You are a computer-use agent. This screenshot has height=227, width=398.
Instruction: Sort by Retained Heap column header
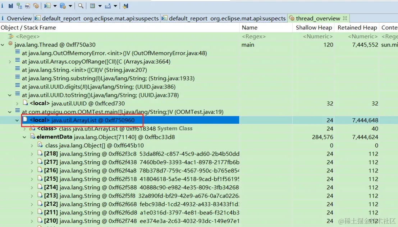357,28
